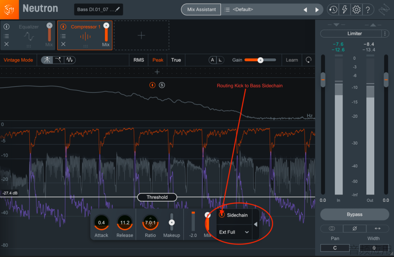Go to previous preset arrow
The width and height of the screenshot is (394, 257).
[305, 10]
